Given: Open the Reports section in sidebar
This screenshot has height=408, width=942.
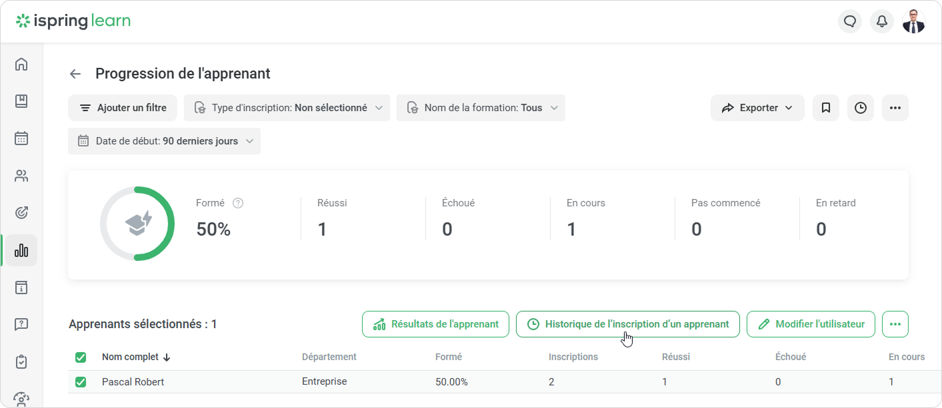Looking at the screenshot, I should [21, 250].
